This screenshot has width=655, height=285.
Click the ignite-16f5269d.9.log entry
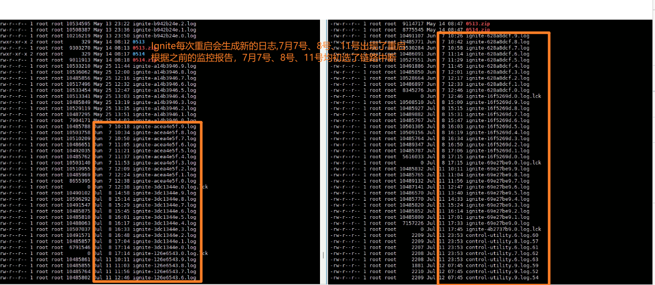pos(497,102)
